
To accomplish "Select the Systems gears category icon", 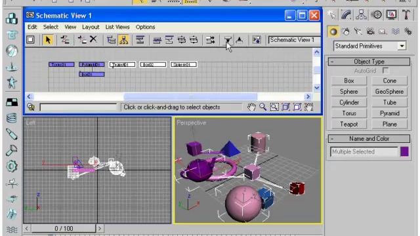I will coord(408,32).
